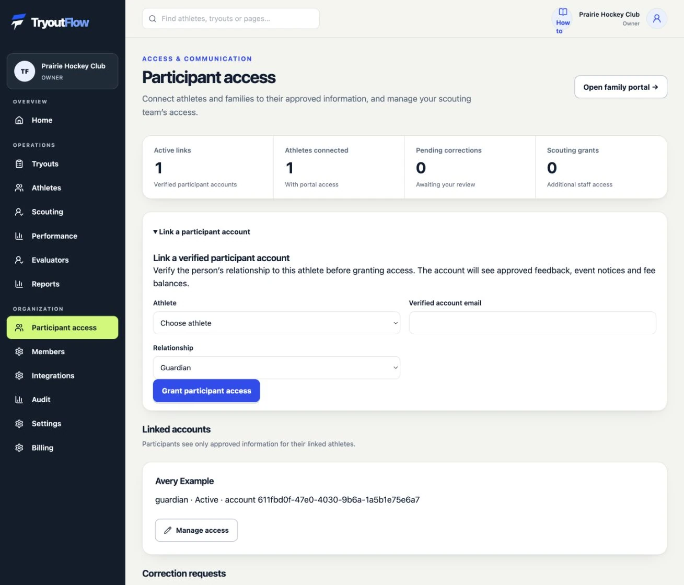The height and width of the screenshot is (585, 684).
Task: Click the Linked accounts heading
Action: click(x=177, y=429)
